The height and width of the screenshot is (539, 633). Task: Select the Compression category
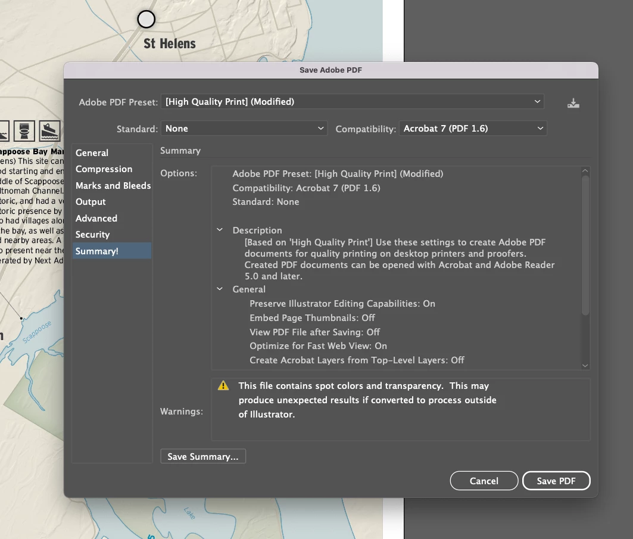click(x=112, y=169)
